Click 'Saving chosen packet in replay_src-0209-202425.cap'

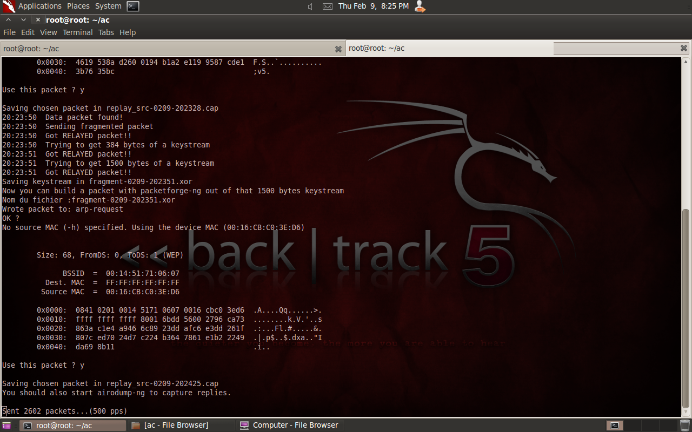[x=110, y=383]
